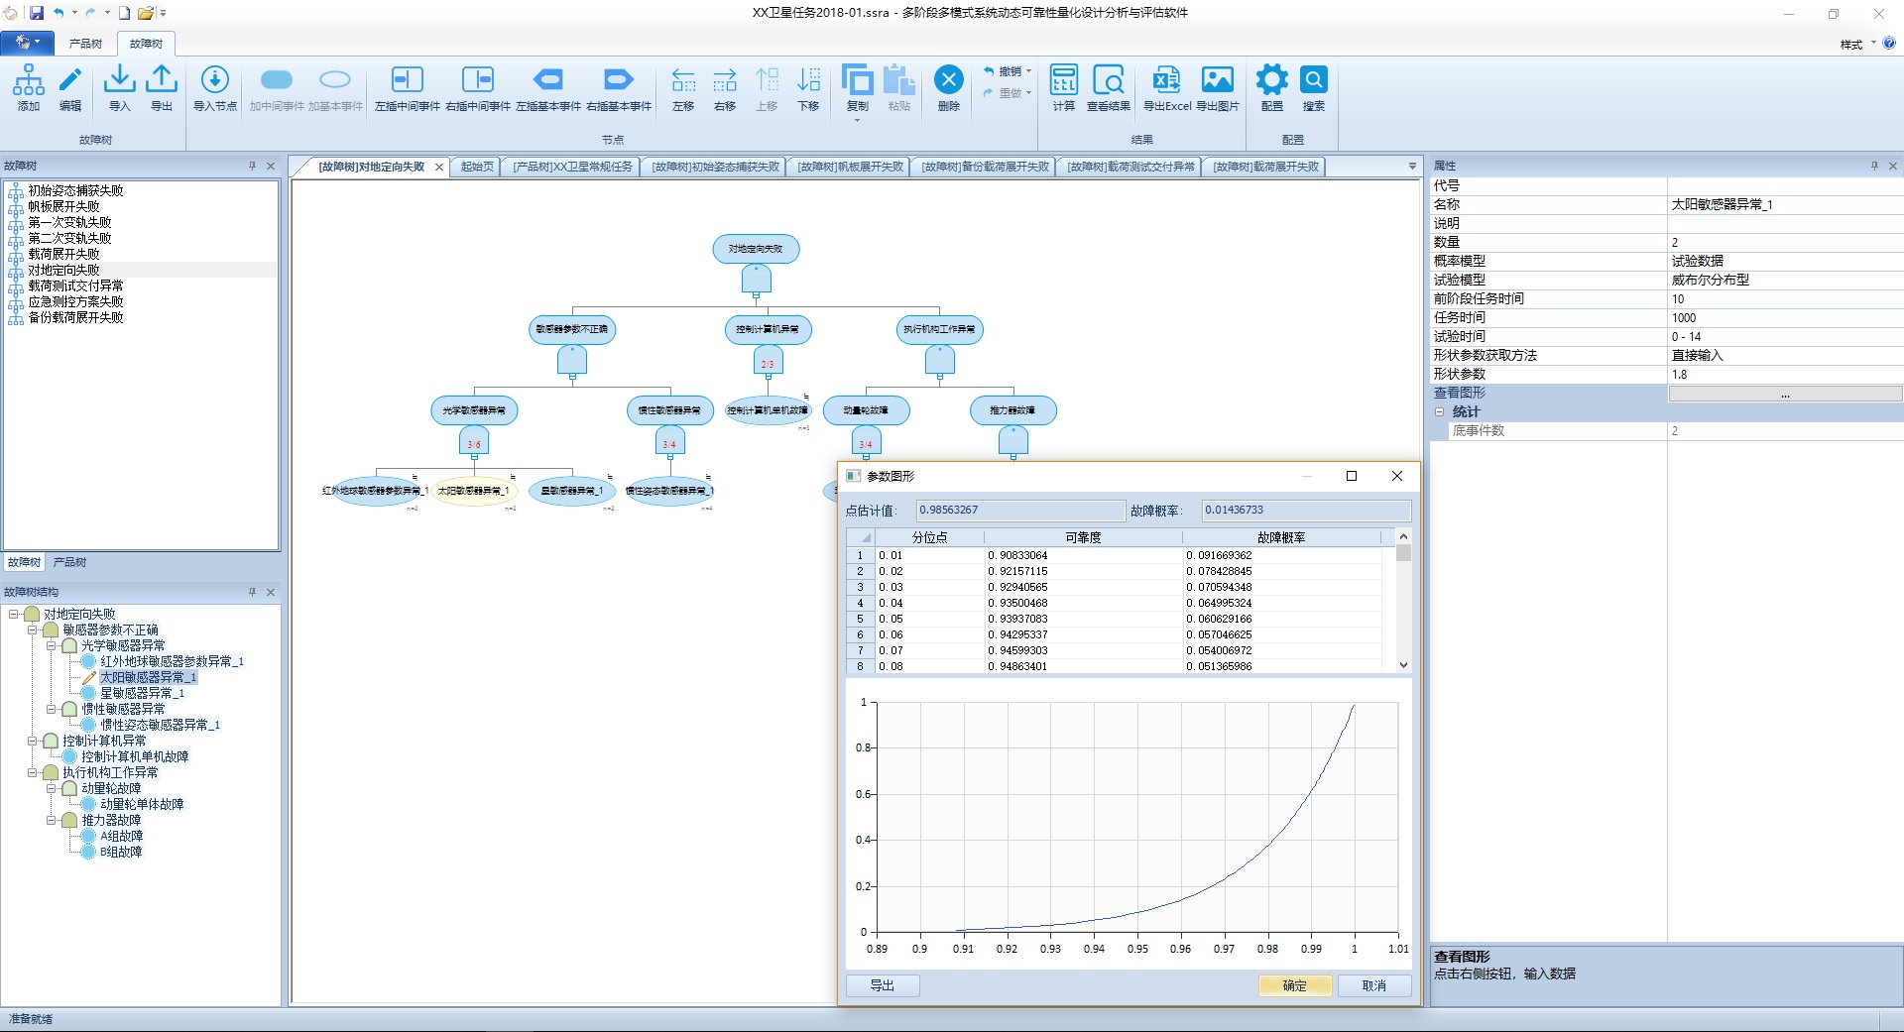Click the 查看图形 ellipsis button
This screenshot has width=1904, height=1032.
pos(1785,394)
